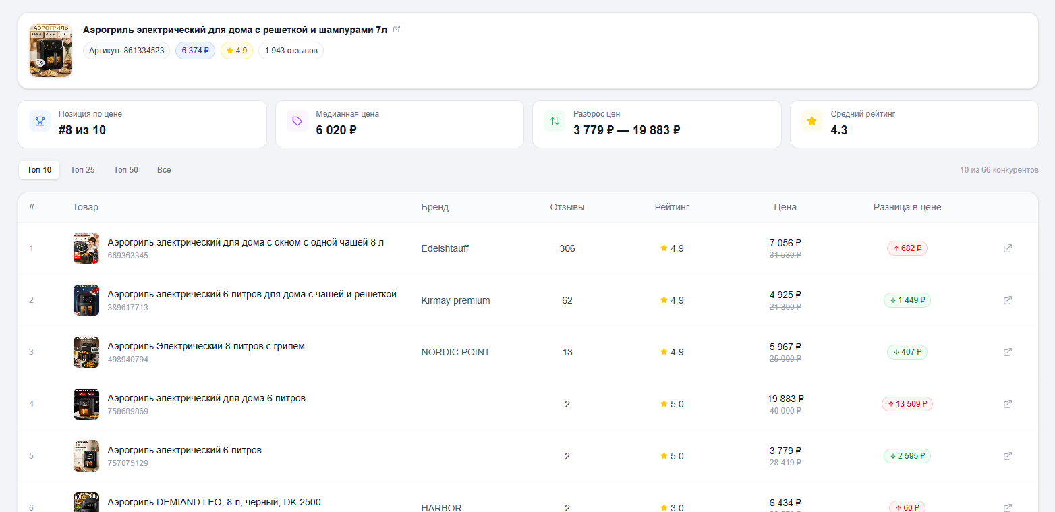Viewport: 1055px width, 512px height.
Task: Click the ↓ 1 449 ₽ price difference badge
Action: (907, 300)
